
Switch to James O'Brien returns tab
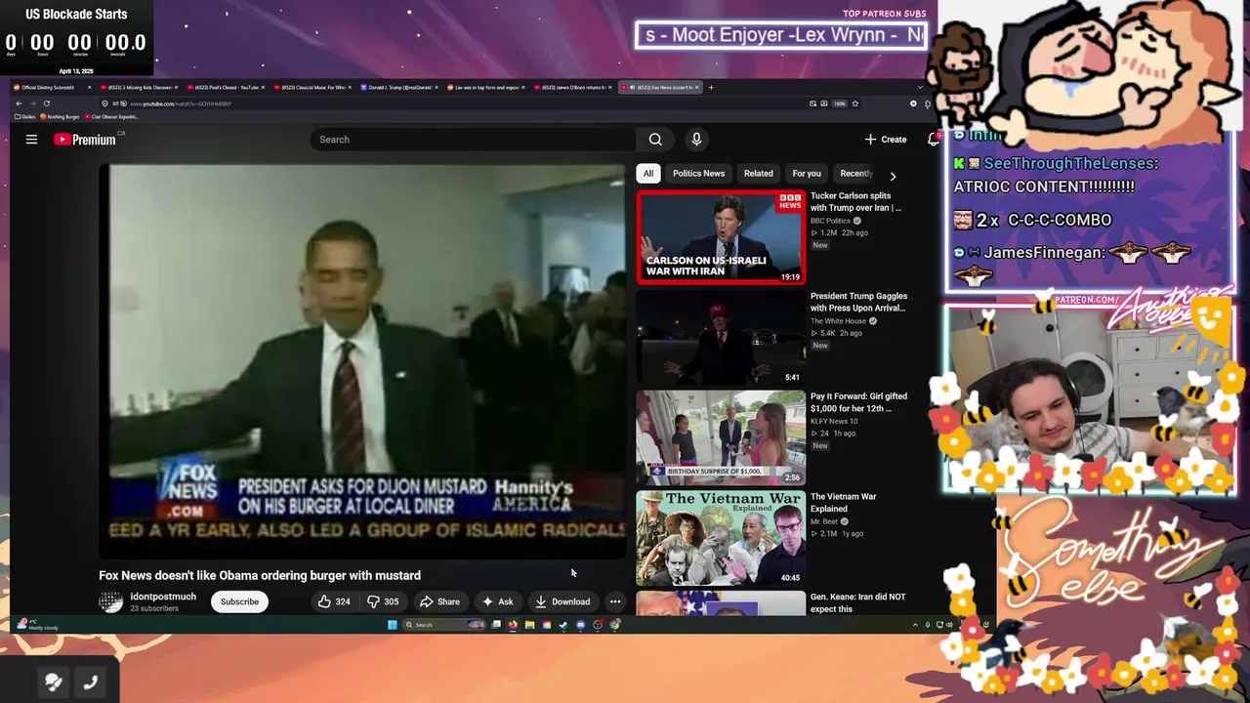coord(571,87)
